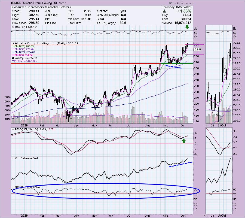
Task: Click the up-triangle change indicator beside +1.36%
Action: (164, 11)
